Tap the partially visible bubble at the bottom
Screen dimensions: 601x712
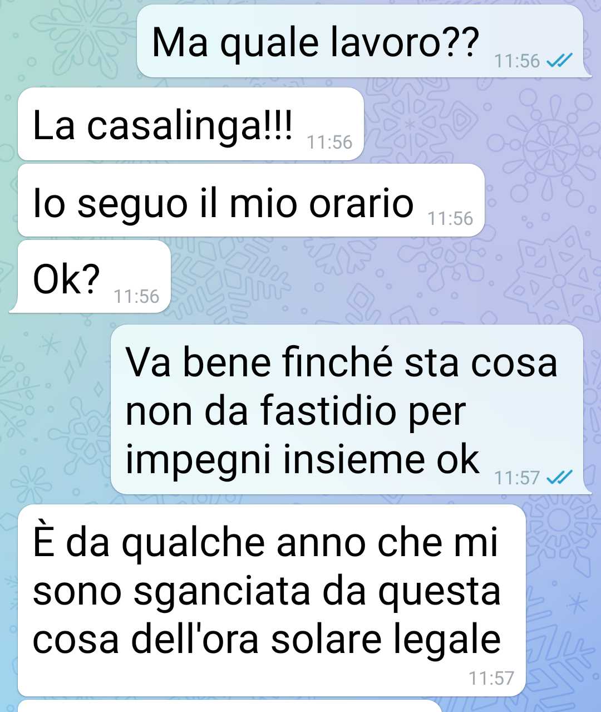click(230, 706)
